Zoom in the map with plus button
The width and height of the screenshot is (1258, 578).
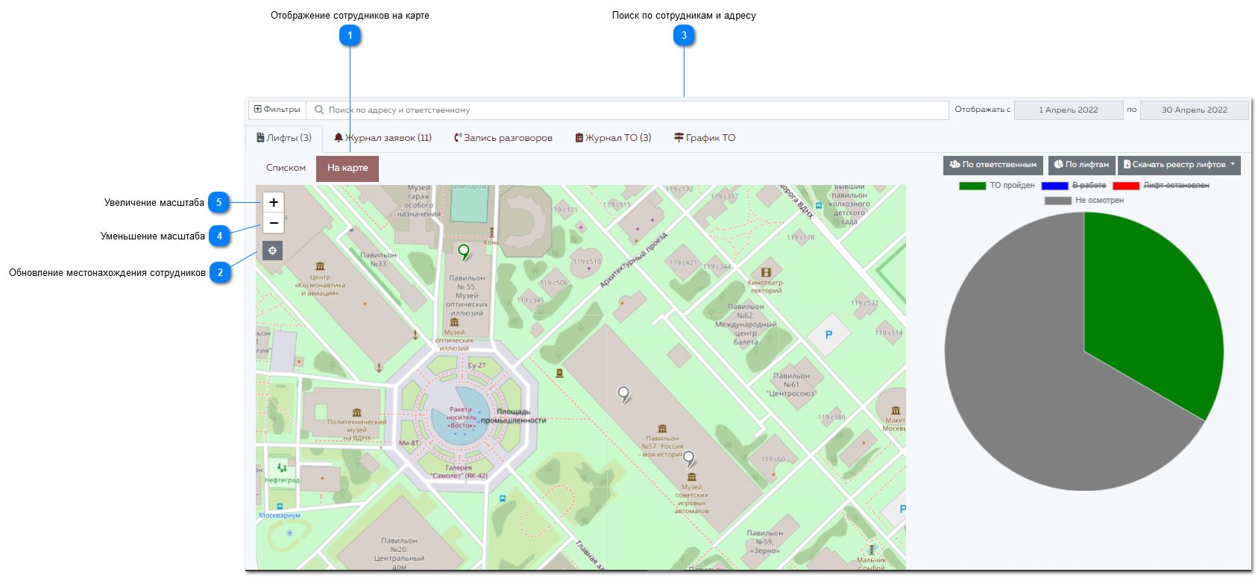[274, 202]
